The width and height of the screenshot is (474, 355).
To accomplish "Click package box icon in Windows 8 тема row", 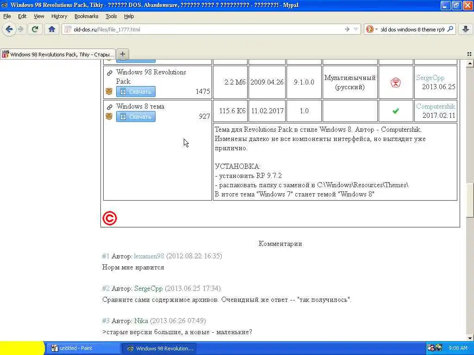I will pyautogui.click(x=109, y=116).
